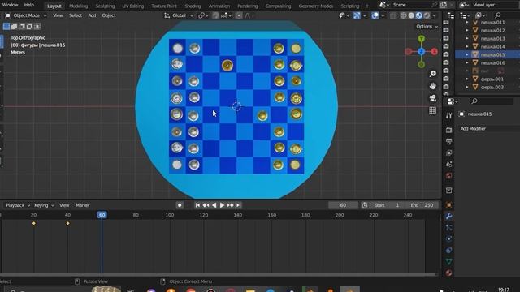Play the animation forward

click(222, 205)
